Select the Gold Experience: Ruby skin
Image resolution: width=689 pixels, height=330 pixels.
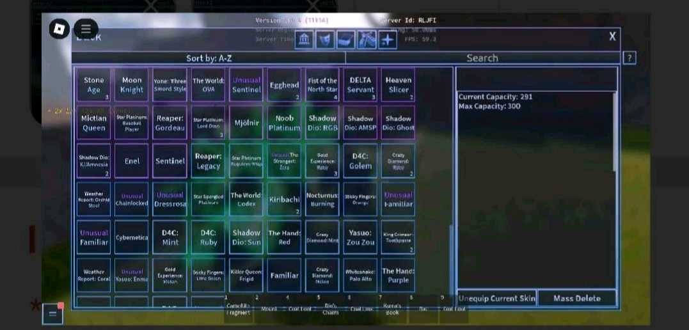[322, 161]
